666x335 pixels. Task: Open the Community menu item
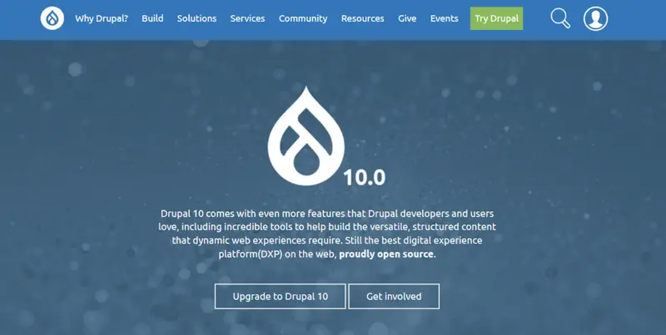303,18
